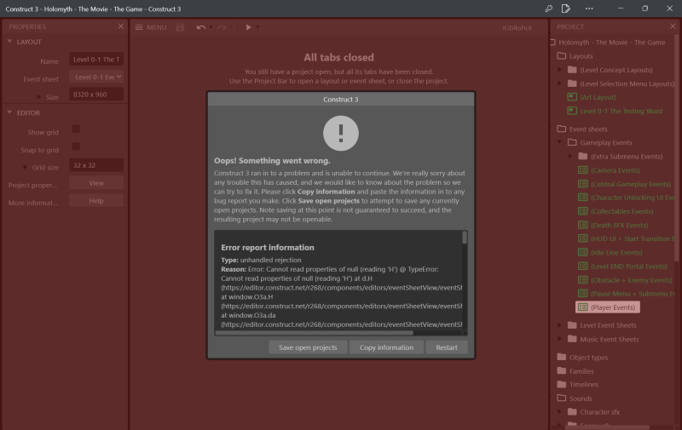
Task: Click the Size value field 8320 x 960
Action: point(96,95)
